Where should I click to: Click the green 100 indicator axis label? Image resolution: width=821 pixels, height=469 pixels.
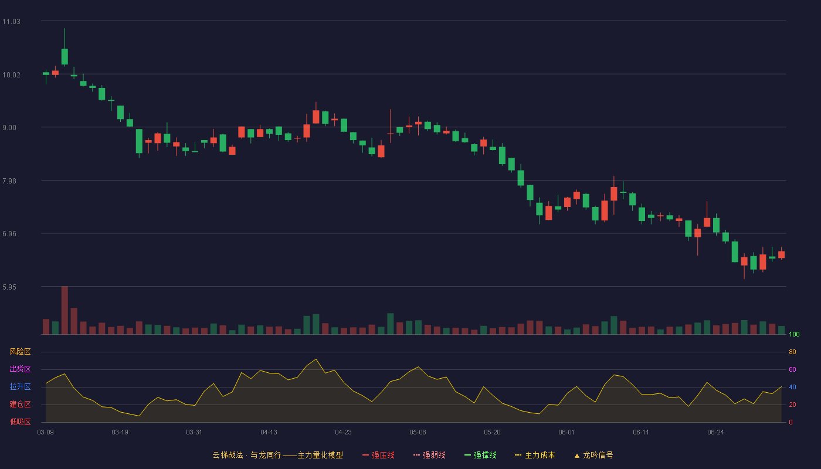click(794, 335)
